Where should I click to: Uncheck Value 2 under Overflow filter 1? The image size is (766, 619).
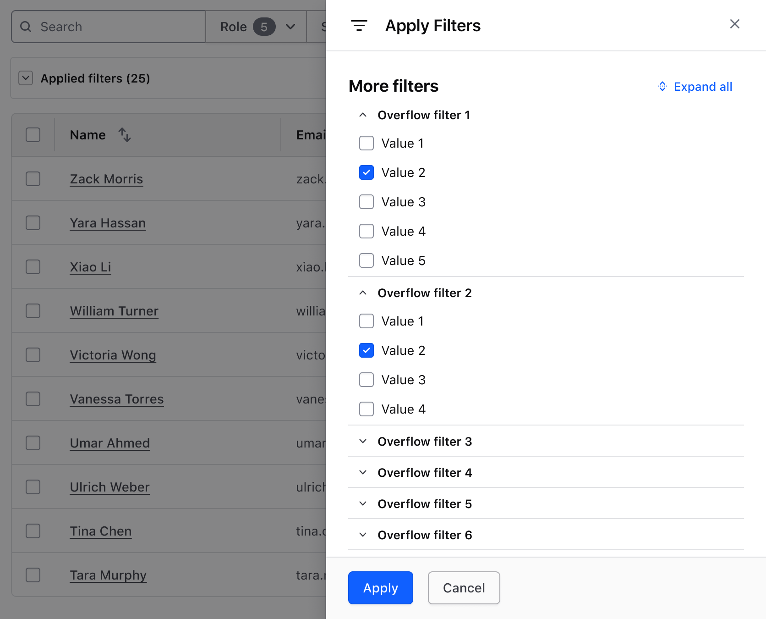click(x=367, y=173)
